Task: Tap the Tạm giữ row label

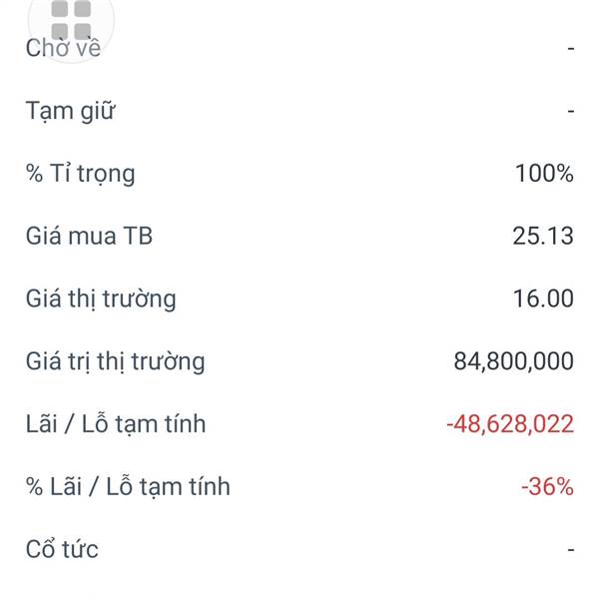Action: click(70, 111)
